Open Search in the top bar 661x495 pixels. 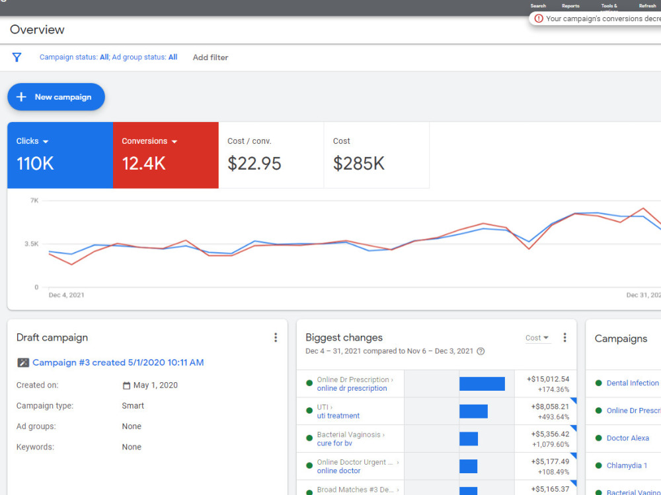[538, 6]
